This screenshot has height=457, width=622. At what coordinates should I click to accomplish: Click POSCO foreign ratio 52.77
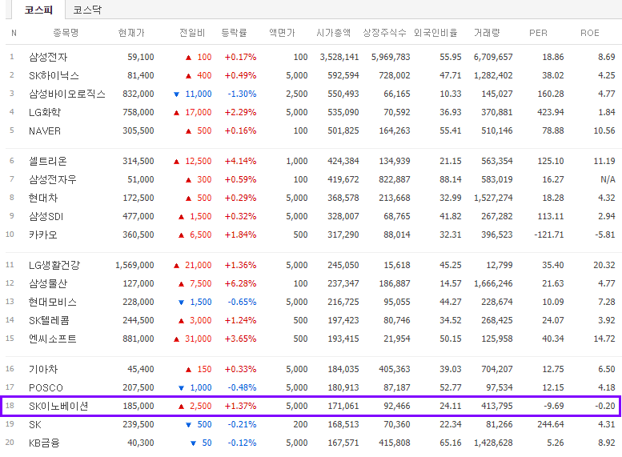450,387
